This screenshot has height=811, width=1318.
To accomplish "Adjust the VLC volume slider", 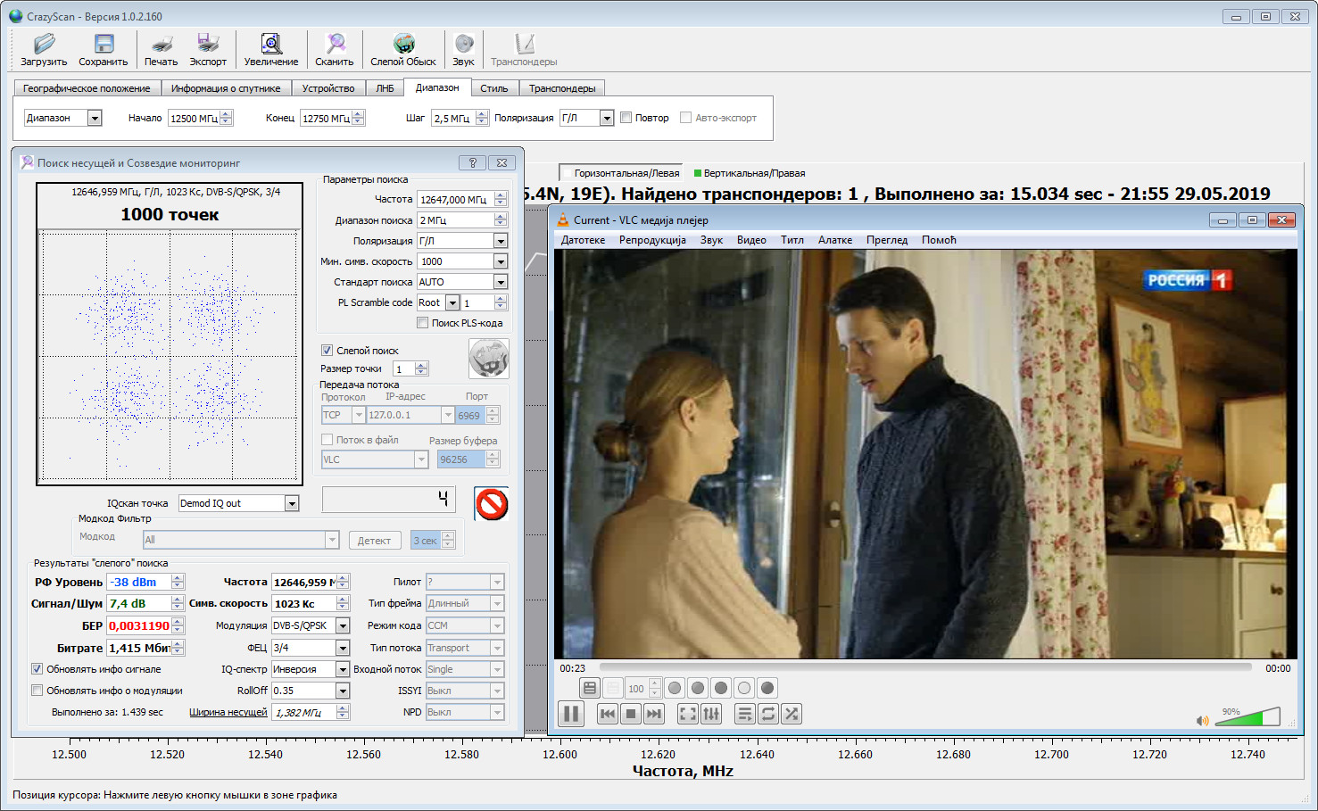I will pos(1248,717).
